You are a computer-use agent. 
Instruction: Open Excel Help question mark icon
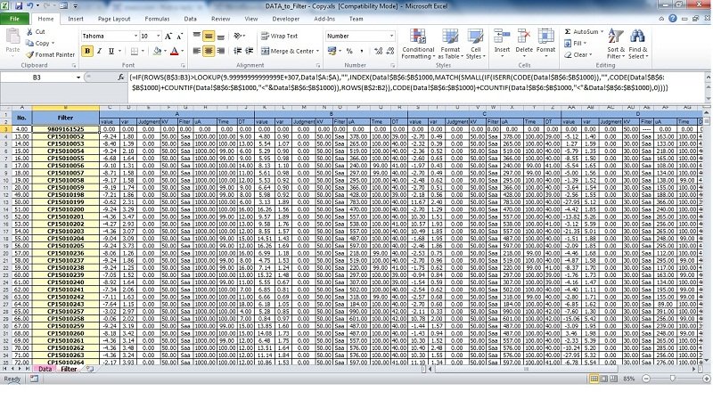673,18
